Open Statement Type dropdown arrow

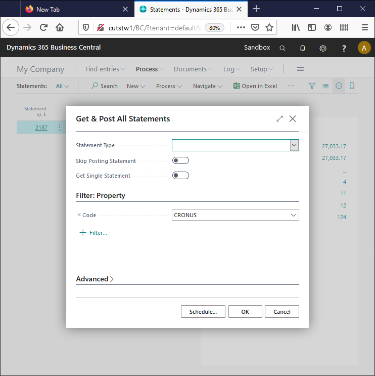(294, 145)
